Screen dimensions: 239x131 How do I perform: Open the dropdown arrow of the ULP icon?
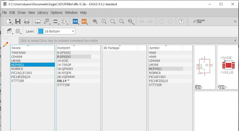87,24
